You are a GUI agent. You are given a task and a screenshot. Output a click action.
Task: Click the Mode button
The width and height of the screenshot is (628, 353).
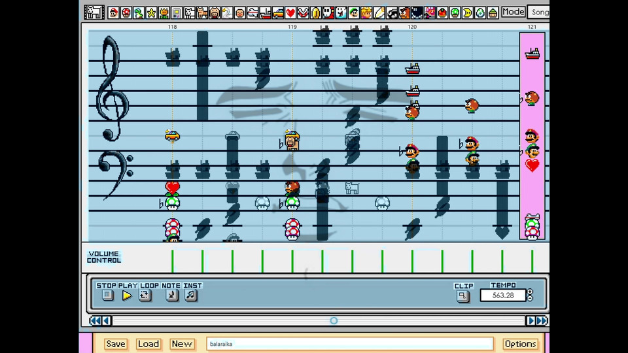[513, 12]
